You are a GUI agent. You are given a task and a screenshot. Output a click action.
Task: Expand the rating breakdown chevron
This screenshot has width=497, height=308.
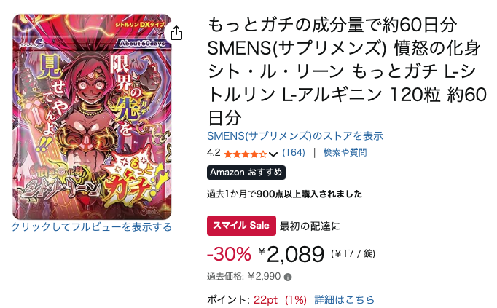point(273,154)
